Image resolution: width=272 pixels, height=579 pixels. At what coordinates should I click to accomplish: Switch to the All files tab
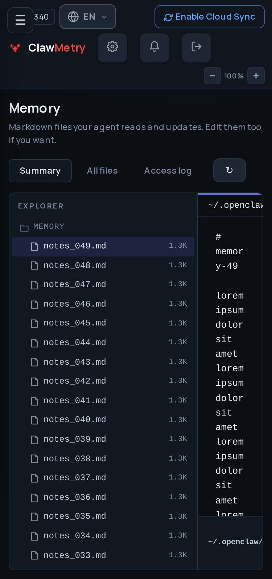tap(102, 171)
